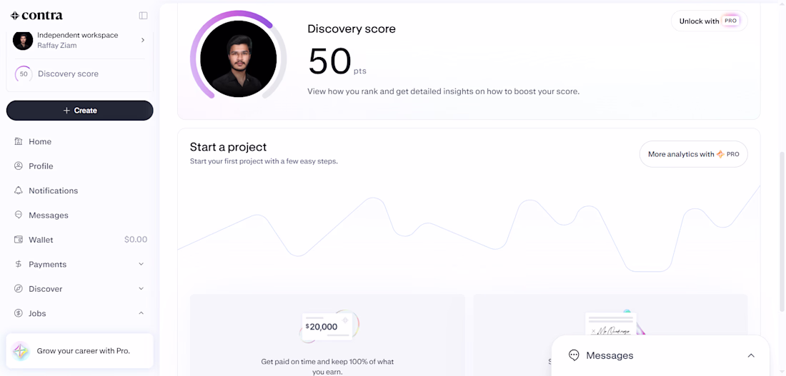
Task: Click the Jobs label
Action: coord(38,313)
